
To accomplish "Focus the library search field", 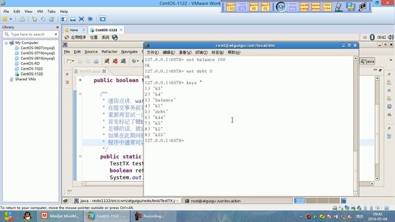I will pos(31,35).
